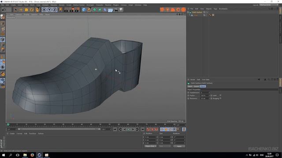
Task: Open the Size mode dropdown
Action: coord(164,146)
